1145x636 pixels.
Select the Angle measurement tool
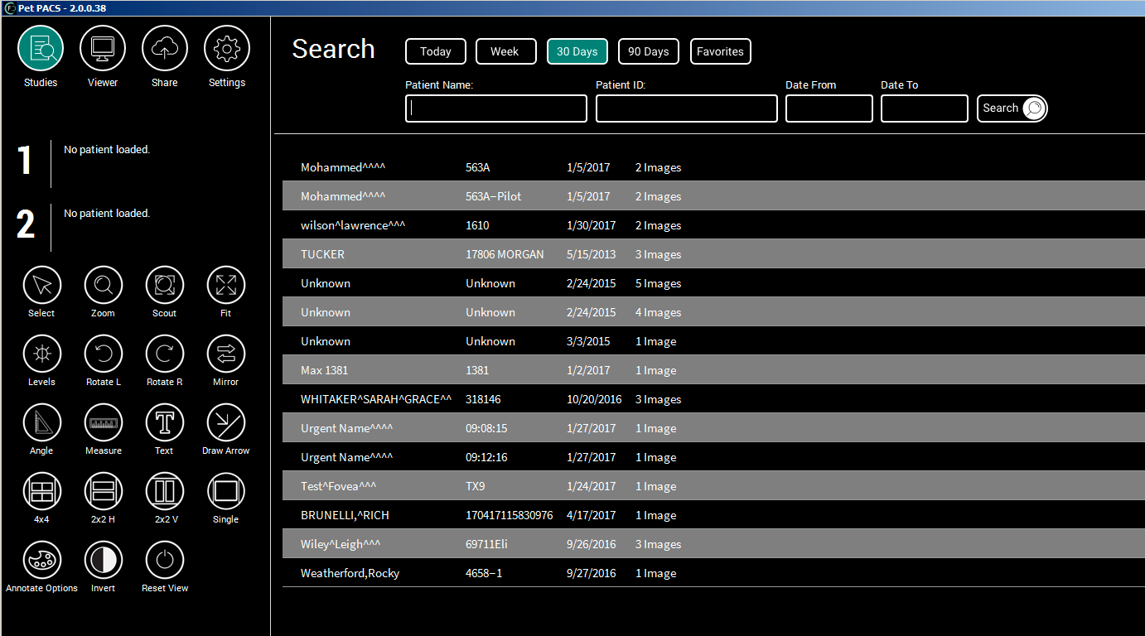(41, 423)
